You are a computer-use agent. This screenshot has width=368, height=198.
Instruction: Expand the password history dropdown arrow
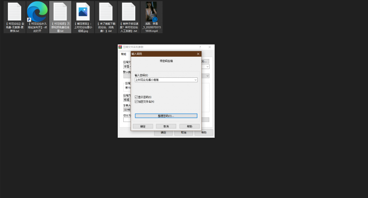coord(195,80)
